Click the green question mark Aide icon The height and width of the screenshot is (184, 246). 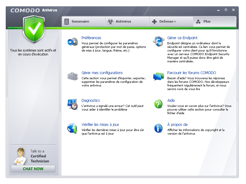158,104
